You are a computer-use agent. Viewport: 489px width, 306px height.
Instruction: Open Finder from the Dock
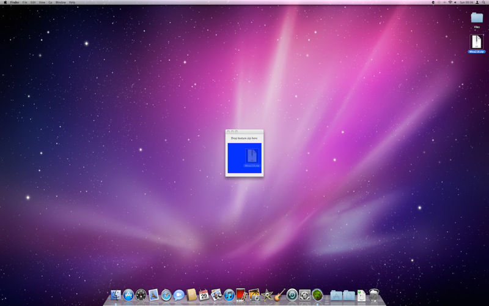coord(116,296)
